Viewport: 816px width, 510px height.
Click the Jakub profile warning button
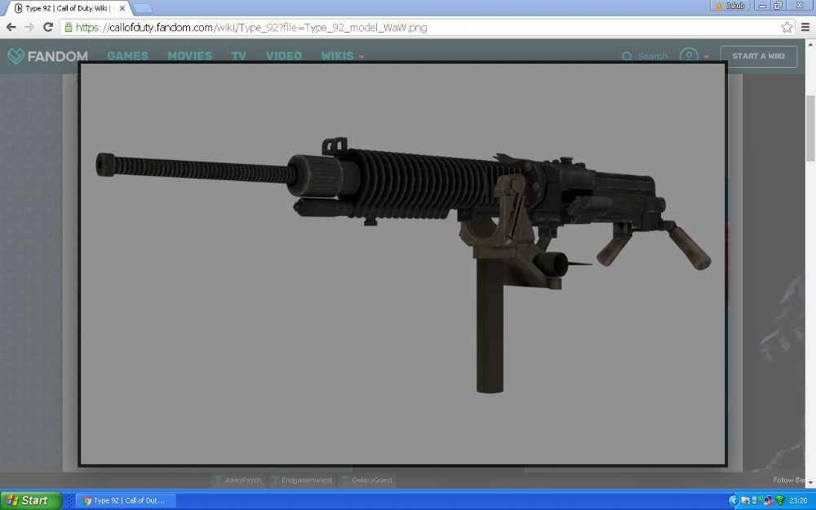730,5
